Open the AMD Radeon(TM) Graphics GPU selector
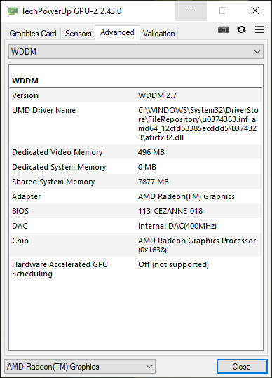The width and height of the screenshot is (272, 378). tap(80, 367)
